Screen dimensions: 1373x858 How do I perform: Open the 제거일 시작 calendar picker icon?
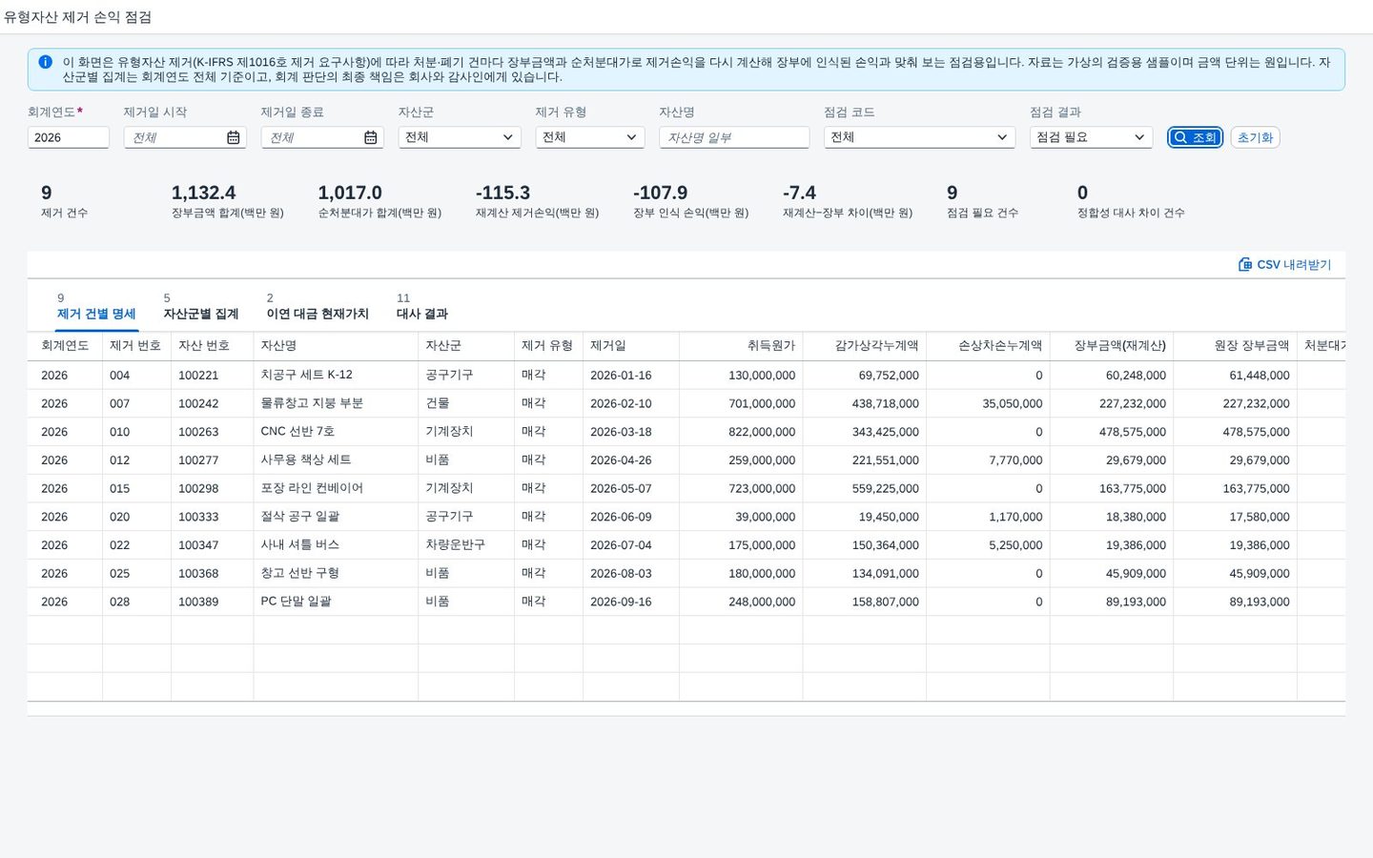click(234, 137)
